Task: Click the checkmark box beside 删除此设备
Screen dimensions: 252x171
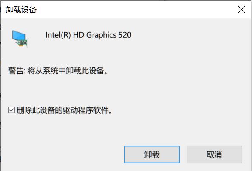Action: click(x=11, y=110)
